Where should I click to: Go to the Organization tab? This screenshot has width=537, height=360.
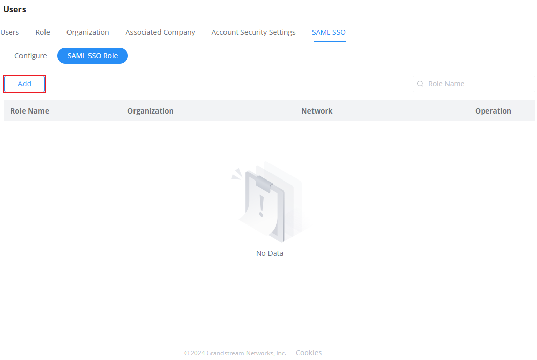(87, 32)
